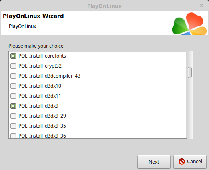This screenshot has height=170, width=209.
Task: Tick the POL_Install_d3dx10 checkbox
Action: click(x=13, y=86)
